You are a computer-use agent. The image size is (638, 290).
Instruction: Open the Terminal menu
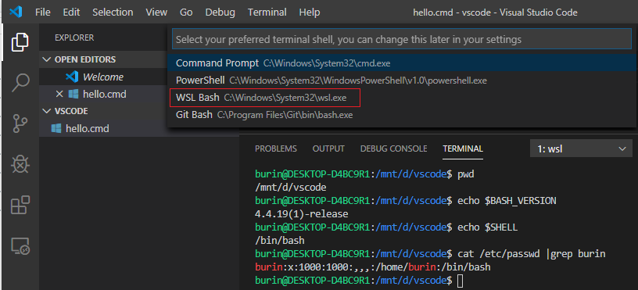tap(267, 13)
